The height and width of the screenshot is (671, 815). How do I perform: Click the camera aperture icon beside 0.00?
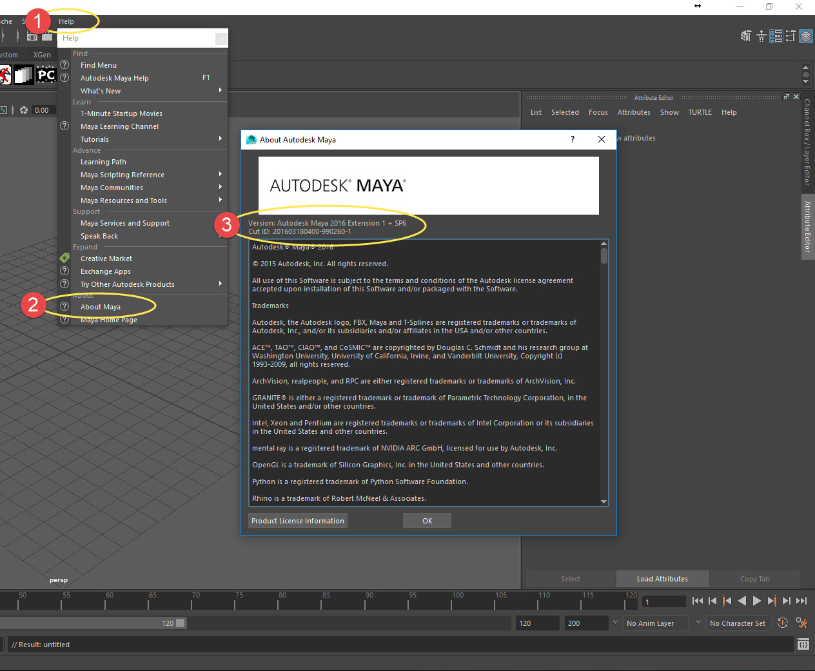point(24,110)
